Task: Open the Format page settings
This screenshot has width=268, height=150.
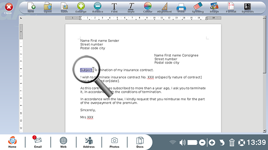Action: [x=231, y=7]
